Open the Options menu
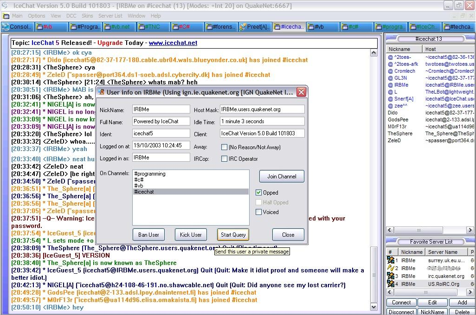Viewport: 476px width, 315px height. tap(37, 16)
